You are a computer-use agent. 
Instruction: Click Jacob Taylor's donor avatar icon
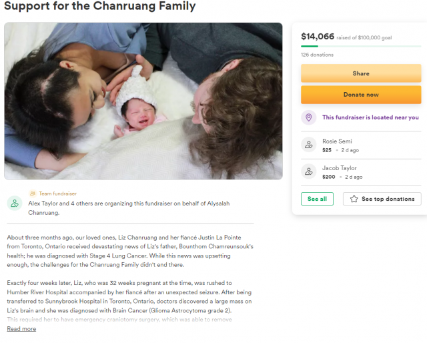[x=308, y=171]
